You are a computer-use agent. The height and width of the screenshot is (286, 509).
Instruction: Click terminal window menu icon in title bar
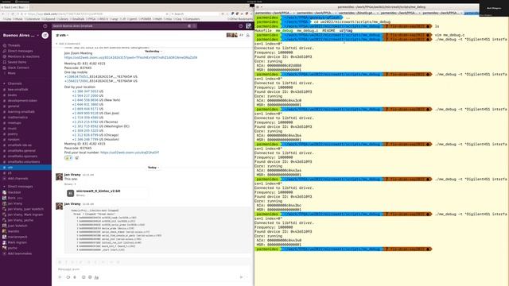pyautogui.click(x=258, y=7)
